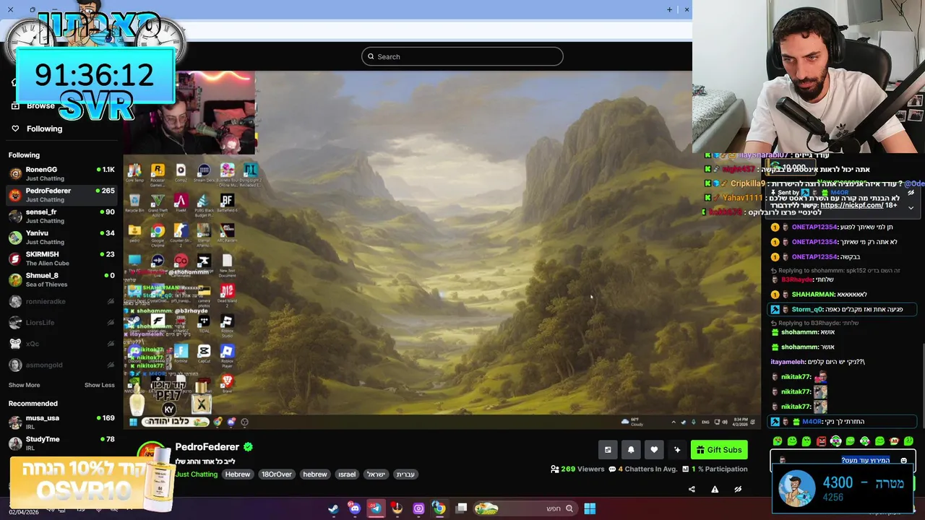Open SKIRMISH channel in Following list
925x520 pixels.
pyautogui.click(x=61, y=258)
